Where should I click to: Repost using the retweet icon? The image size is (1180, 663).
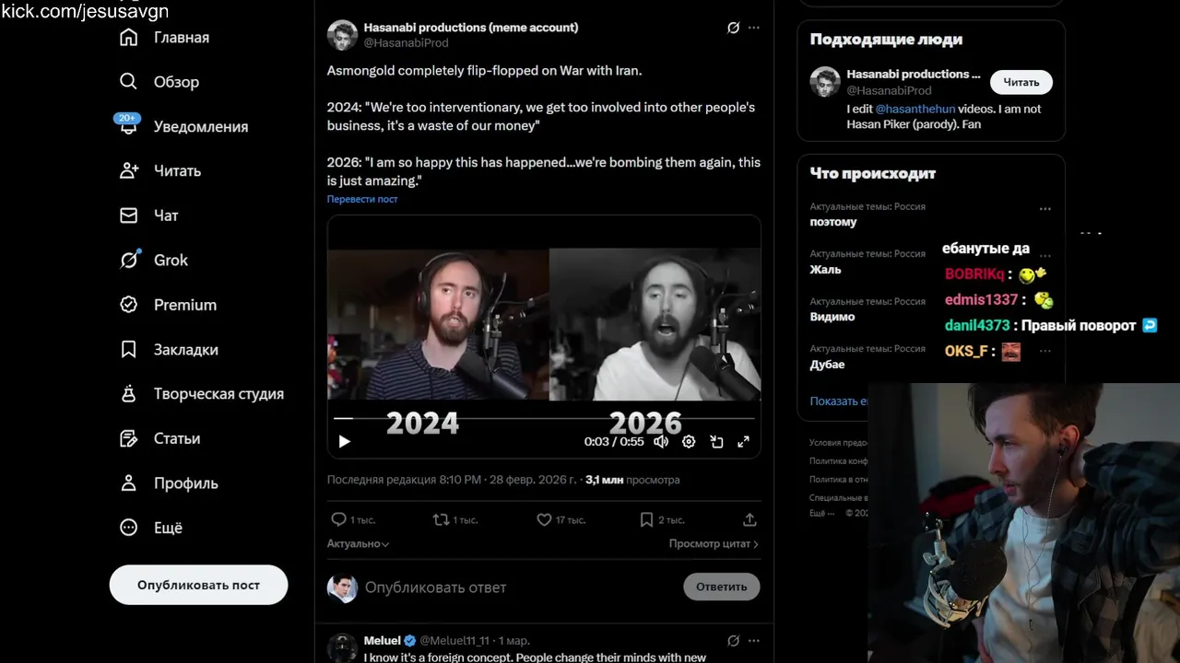click(442, 519)
